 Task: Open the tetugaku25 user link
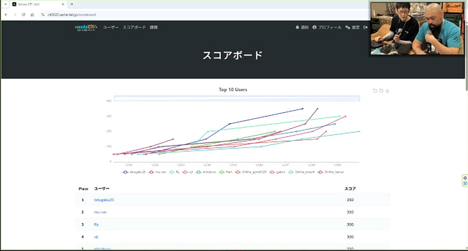(104, 200)
